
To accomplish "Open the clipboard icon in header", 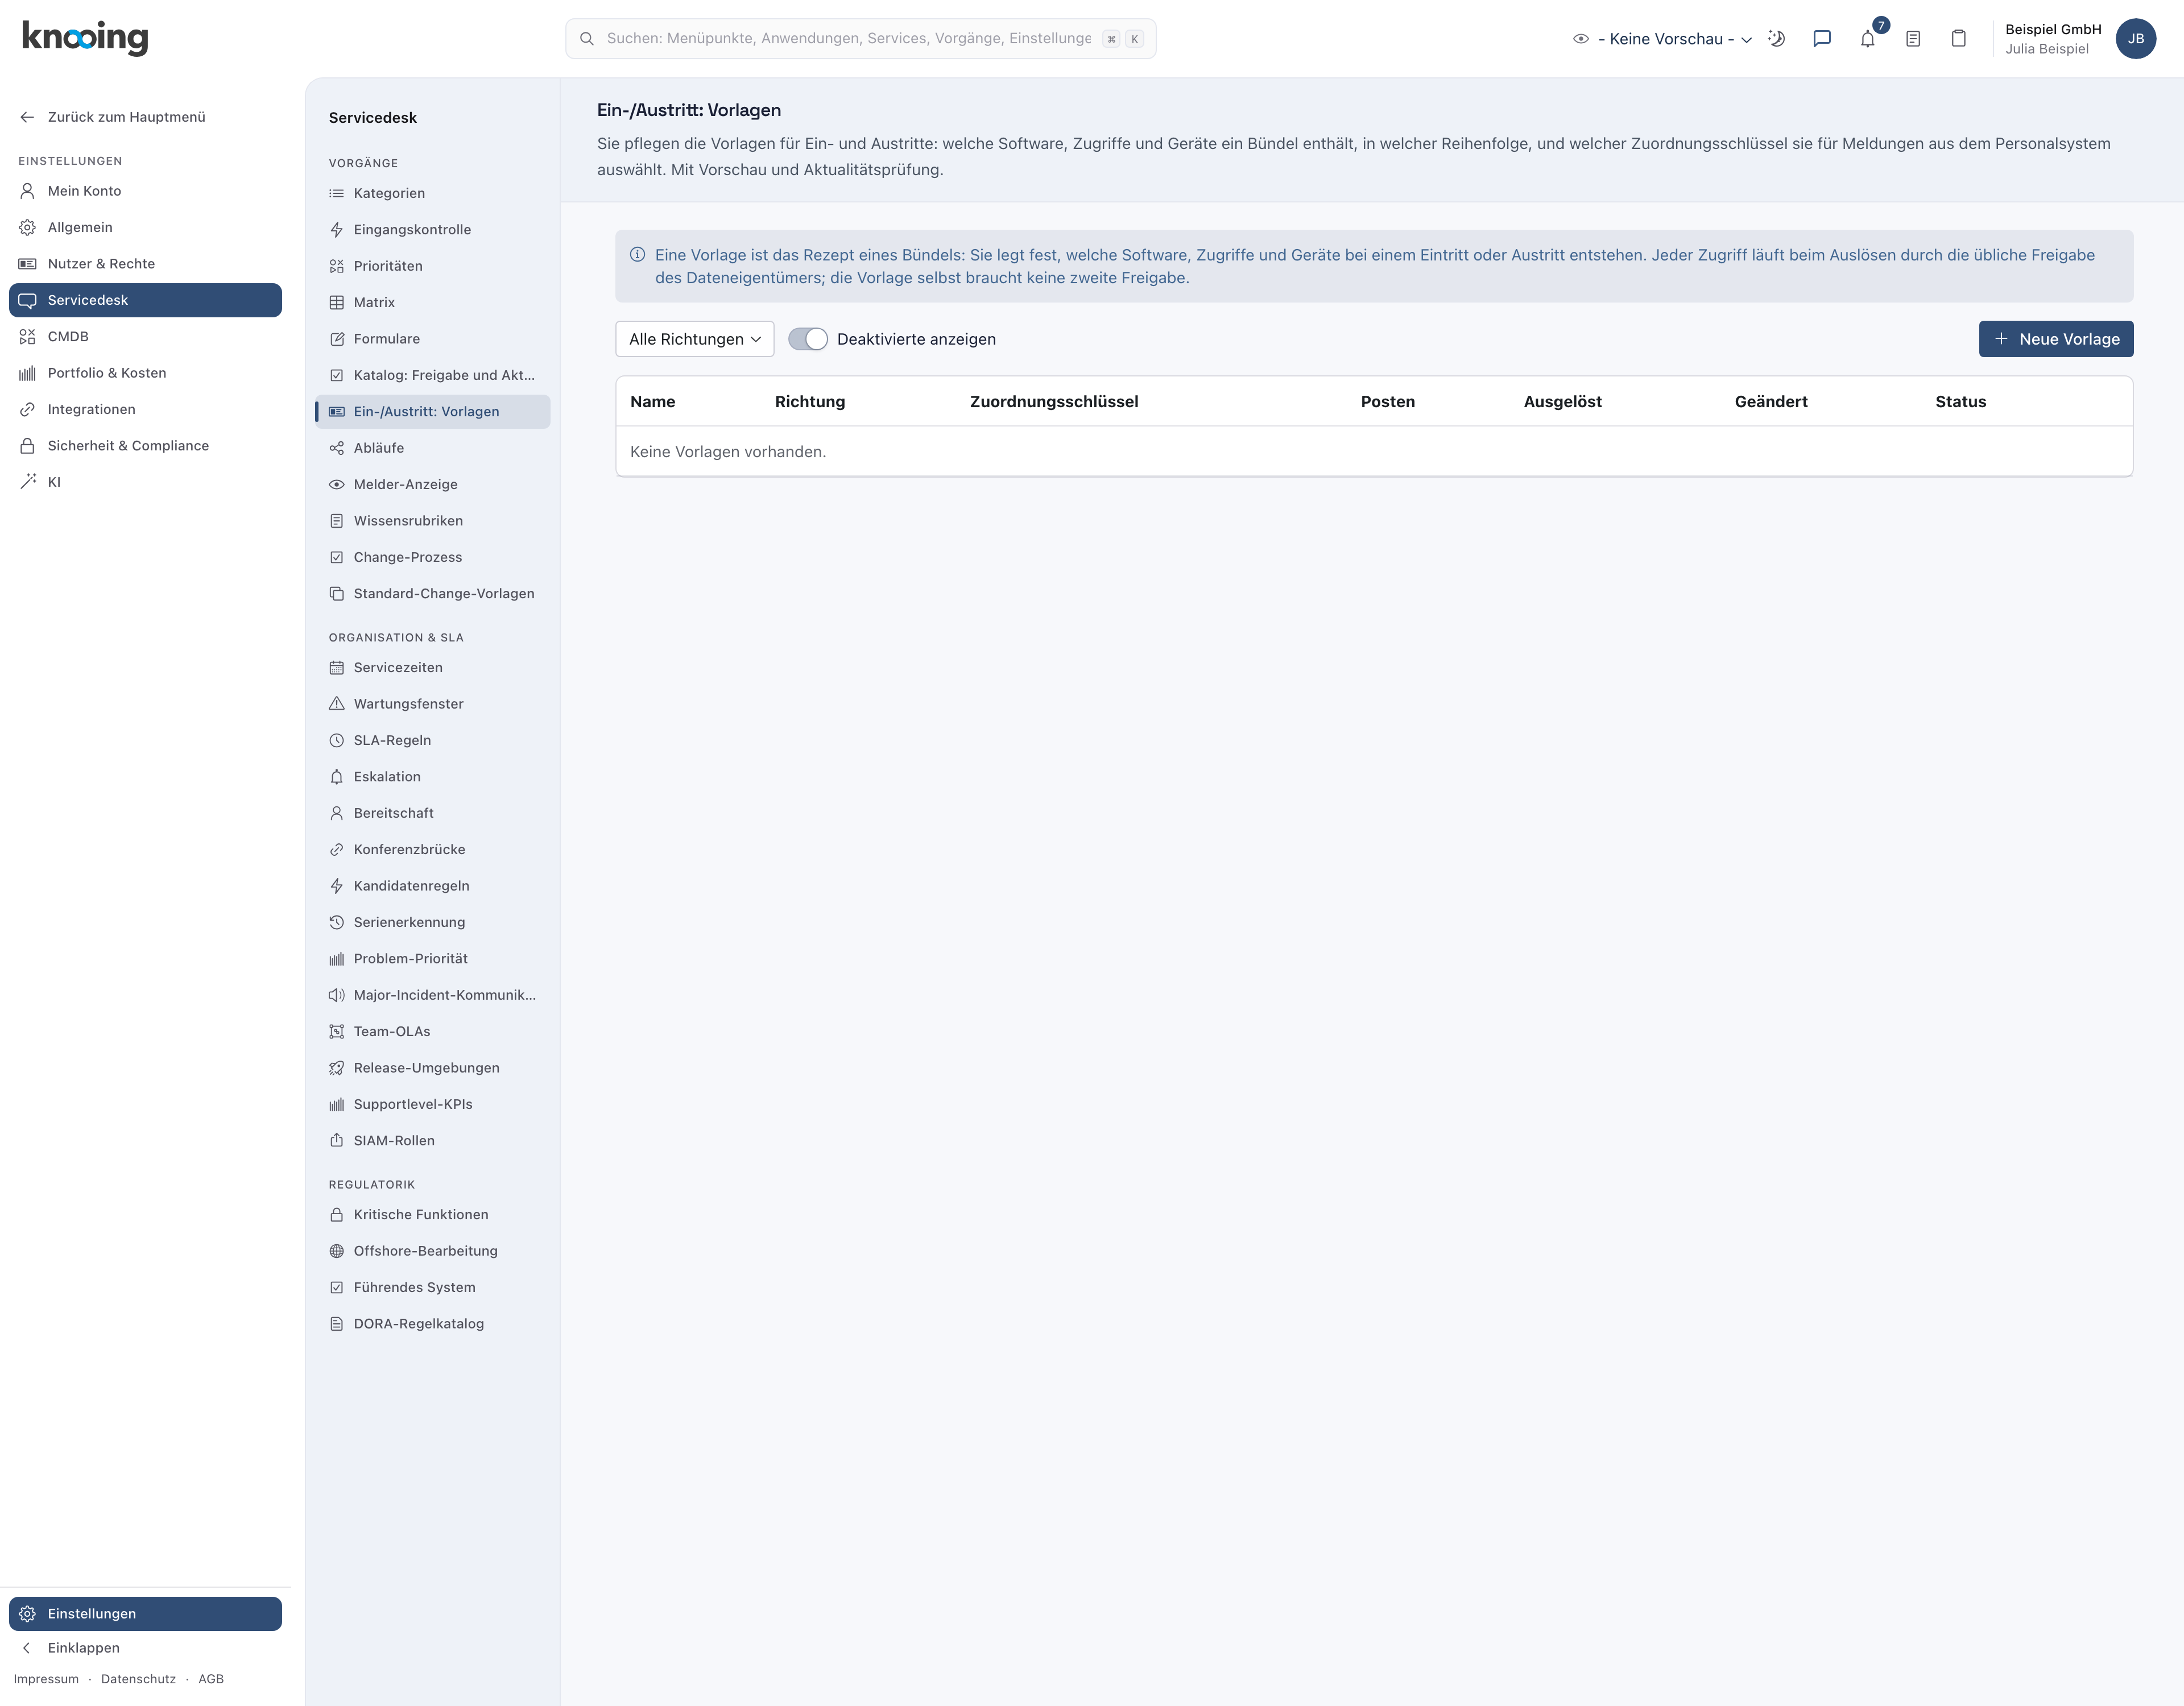I will click(x=1958, y=39).
